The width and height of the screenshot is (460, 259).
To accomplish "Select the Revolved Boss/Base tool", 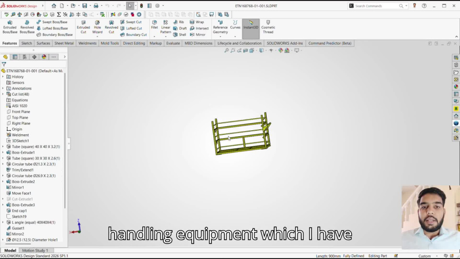I will coord(27,27).
